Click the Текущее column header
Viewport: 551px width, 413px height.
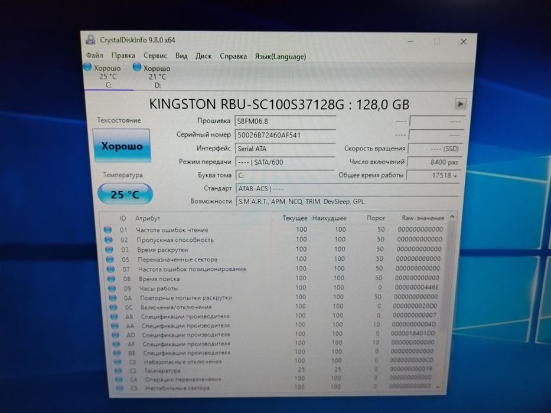tap(295, 218)
